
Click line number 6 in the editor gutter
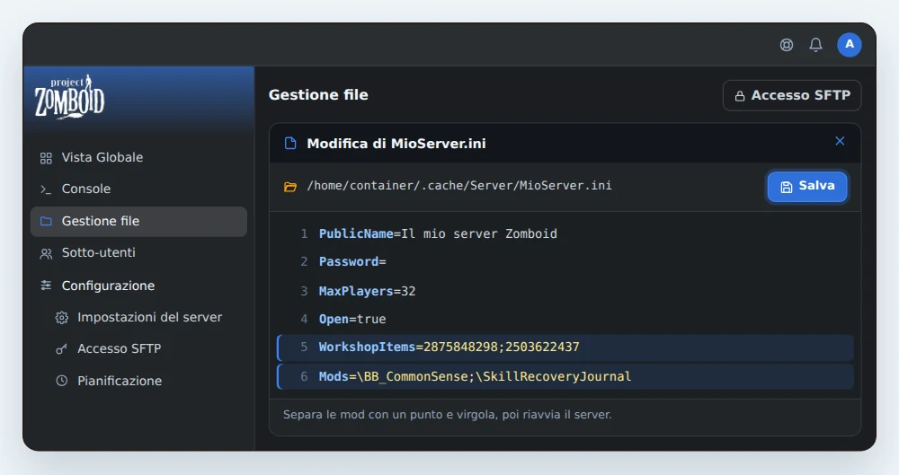pos(304,376)
